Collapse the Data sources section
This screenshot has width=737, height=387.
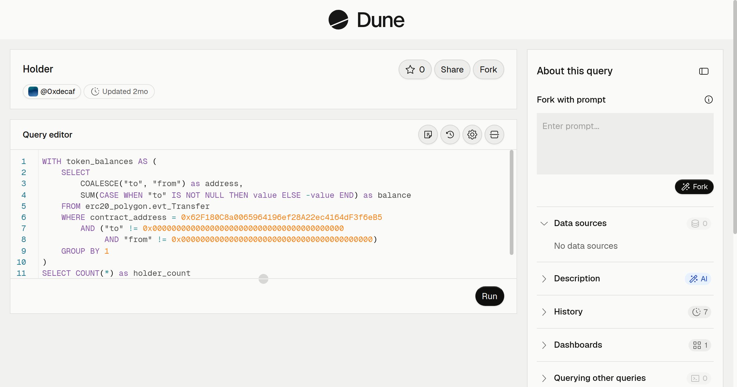pyautogui.click(x=544, y=223)
